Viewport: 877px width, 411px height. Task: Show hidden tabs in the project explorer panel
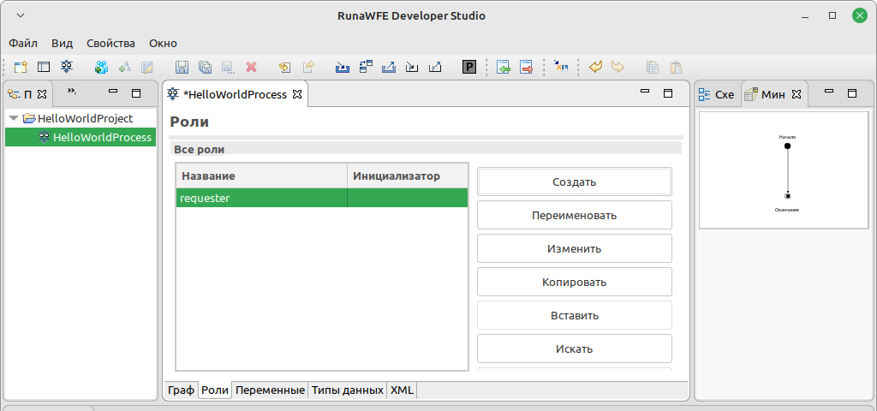[72, 91]
